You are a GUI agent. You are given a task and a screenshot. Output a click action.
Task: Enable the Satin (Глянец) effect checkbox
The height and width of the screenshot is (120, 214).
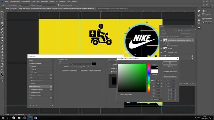[30, 84]
